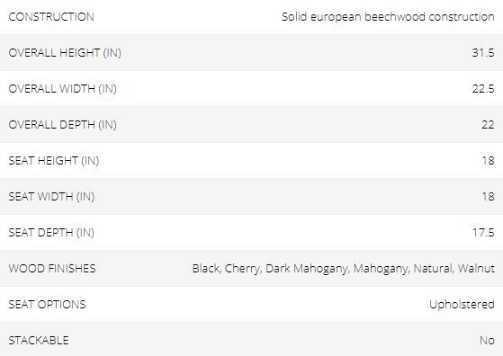Select the Solid european beechwood construction text
This screenshot has width=503, height=356.
(x=388, y=17)
